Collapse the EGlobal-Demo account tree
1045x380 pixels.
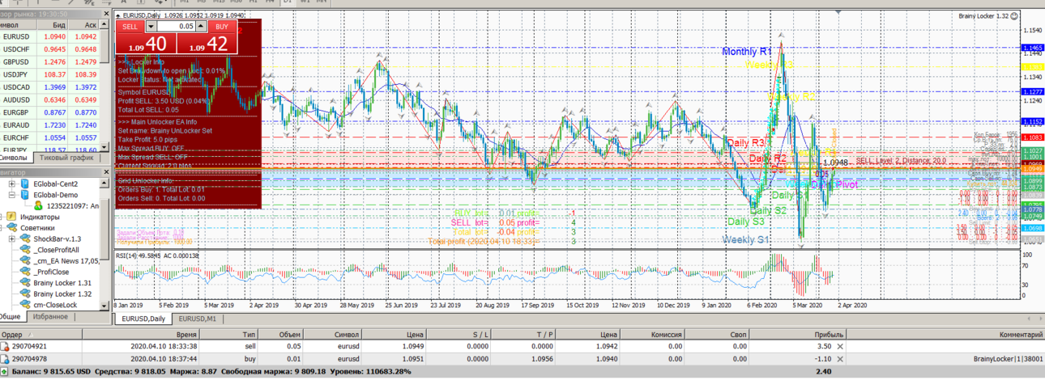[12, 195]
